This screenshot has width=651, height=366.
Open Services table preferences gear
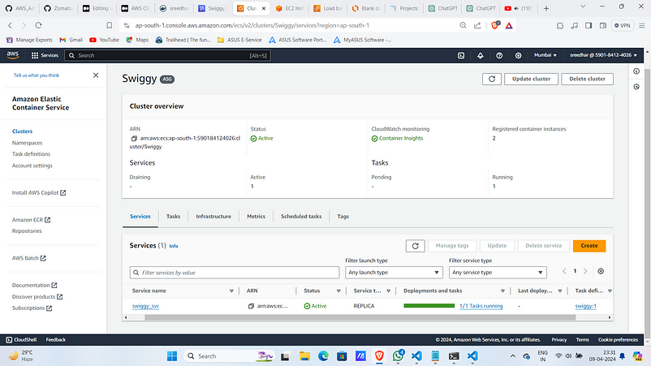[x=601, y=271]
